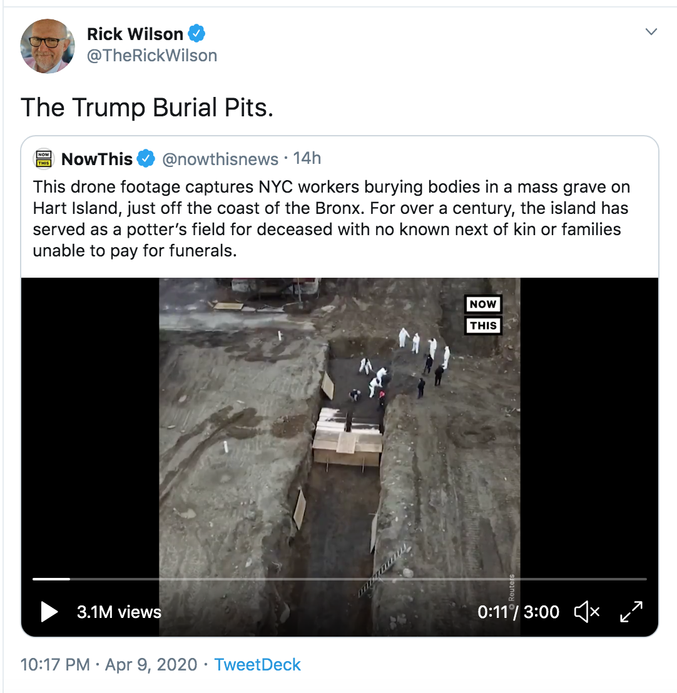Screen dimensions: 677x693
Task: Click Rick Wilson's blue verified badge
Action: (x=196, y=34)
